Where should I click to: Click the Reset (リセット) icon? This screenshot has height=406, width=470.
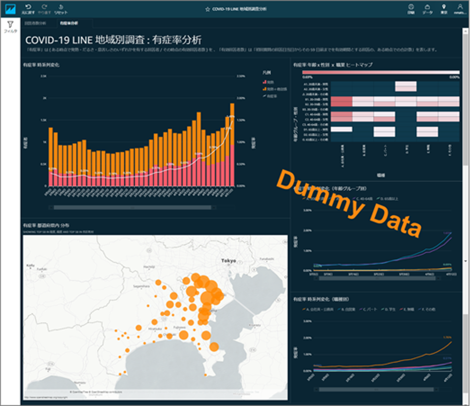click(x=61, y=9)
